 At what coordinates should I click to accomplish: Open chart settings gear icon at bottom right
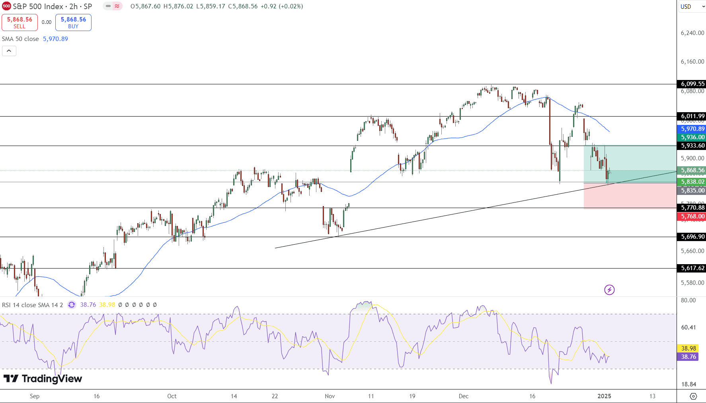tap(693, 396)
